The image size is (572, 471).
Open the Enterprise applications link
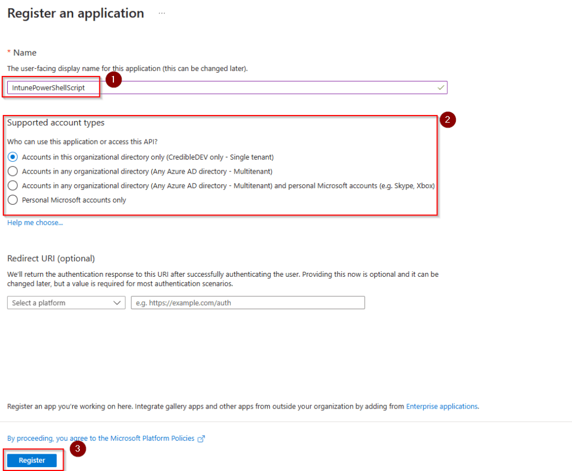[442, 406]
